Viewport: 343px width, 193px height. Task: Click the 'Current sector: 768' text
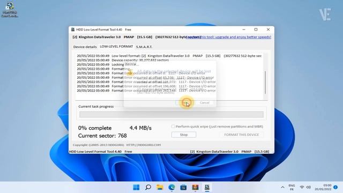coord(102,136)
